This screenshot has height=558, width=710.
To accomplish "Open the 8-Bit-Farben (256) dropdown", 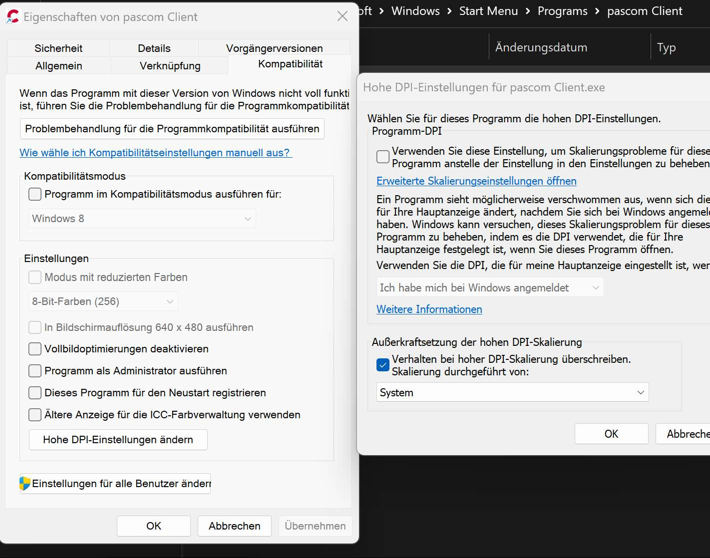I will 103,301.
